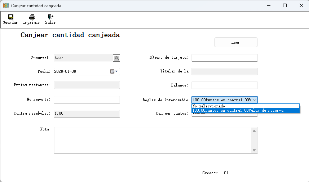Open the Fecha calendar picker
This screenshot has width=309, height=182.
(x=114, y=71)
